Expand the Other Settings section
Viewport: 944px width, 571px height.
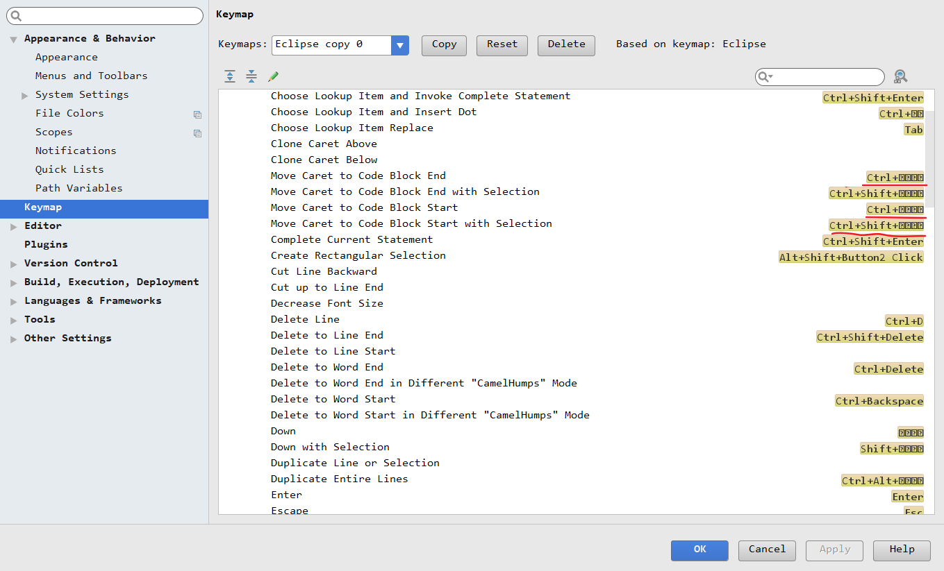(14, 339)
